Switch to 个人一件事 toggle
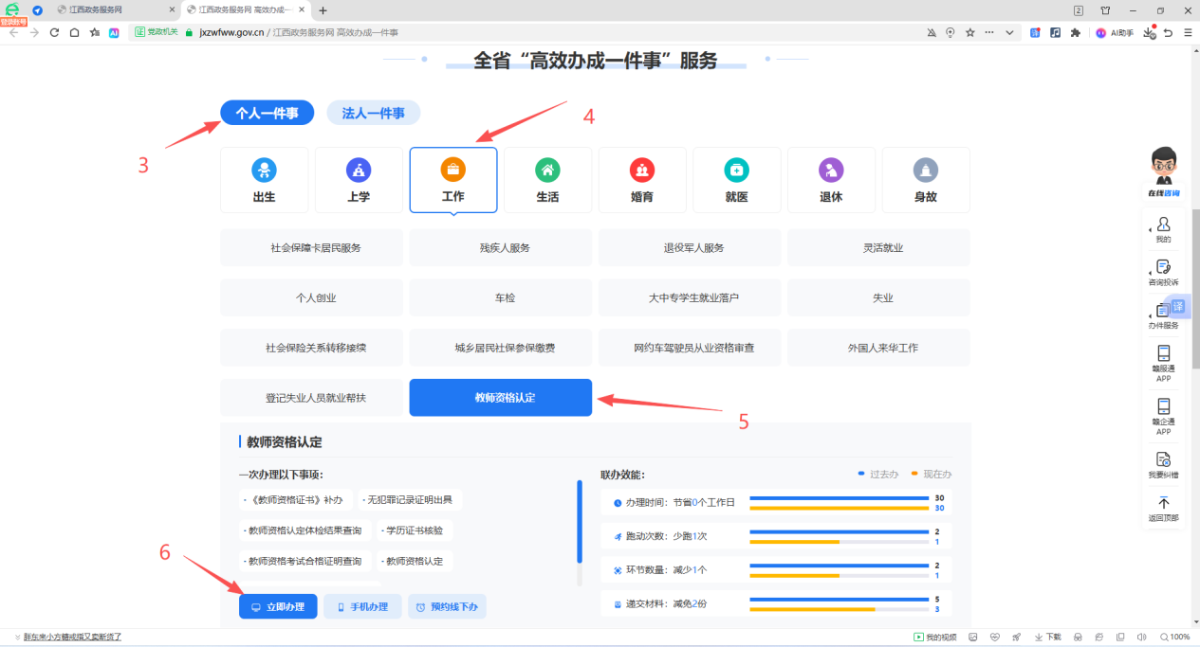The height and width of the screenshot is (647, 1200). click(268, 113)
